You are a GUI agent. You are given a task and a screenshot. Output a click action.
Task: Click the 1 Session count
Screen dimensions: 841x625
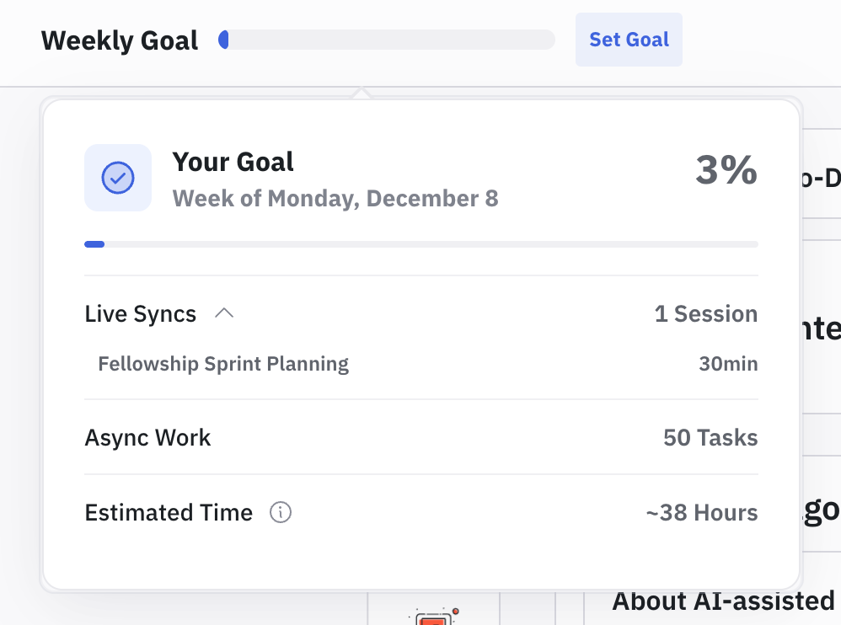(705, 314)
